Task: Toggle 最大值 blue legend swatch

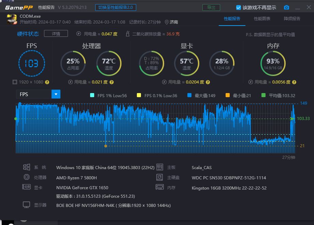Action: click(189, 95)
